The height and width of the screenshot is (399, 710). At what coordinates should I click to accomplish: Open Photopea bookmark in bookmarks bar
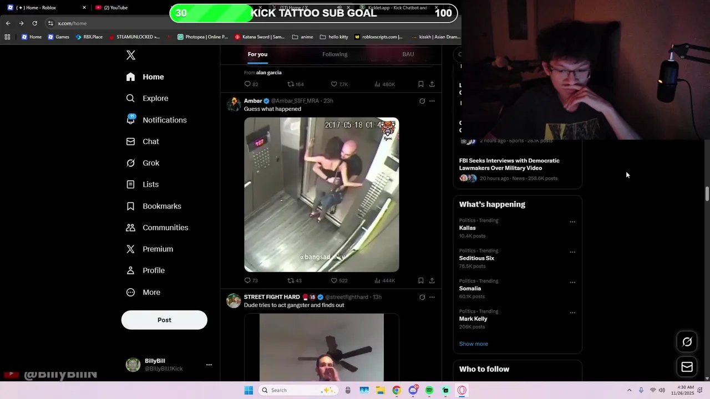[x=202, y=37]
